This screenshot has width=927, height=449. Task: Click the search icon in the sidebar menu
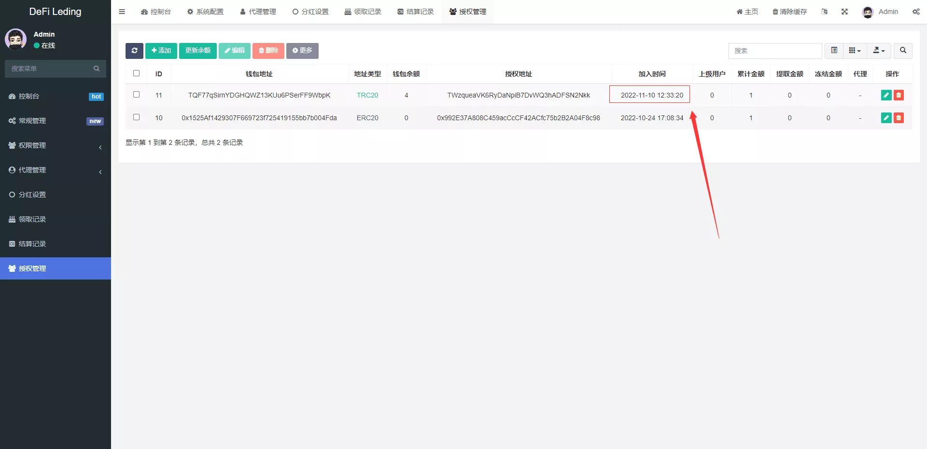click(x=97, y=69)
